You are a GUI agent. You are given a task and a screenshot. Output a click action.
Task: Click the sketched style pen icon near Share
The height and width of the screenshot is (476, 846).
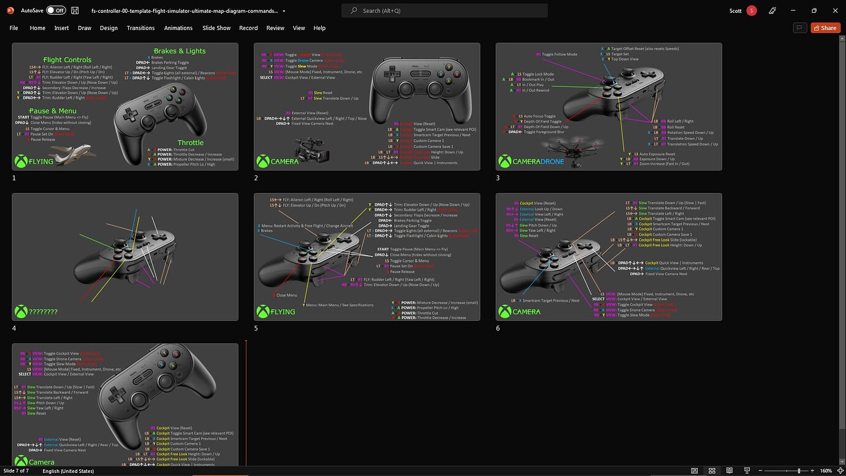(x=772, y=10)
